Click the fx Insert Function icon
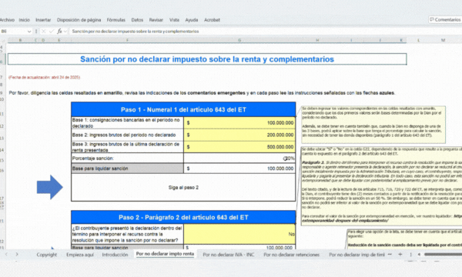This screenshot has height=277, width=462. pos(59,32)
